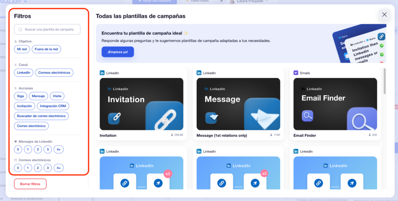Toggle the "Mi red" objective filter

[x=22, y=49]
